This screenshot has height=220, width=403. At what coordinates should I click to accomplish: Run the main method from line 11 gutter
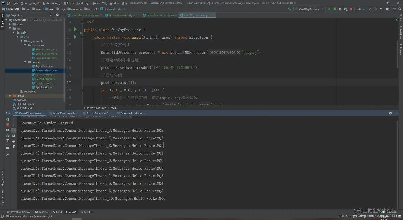click(75, 37)
